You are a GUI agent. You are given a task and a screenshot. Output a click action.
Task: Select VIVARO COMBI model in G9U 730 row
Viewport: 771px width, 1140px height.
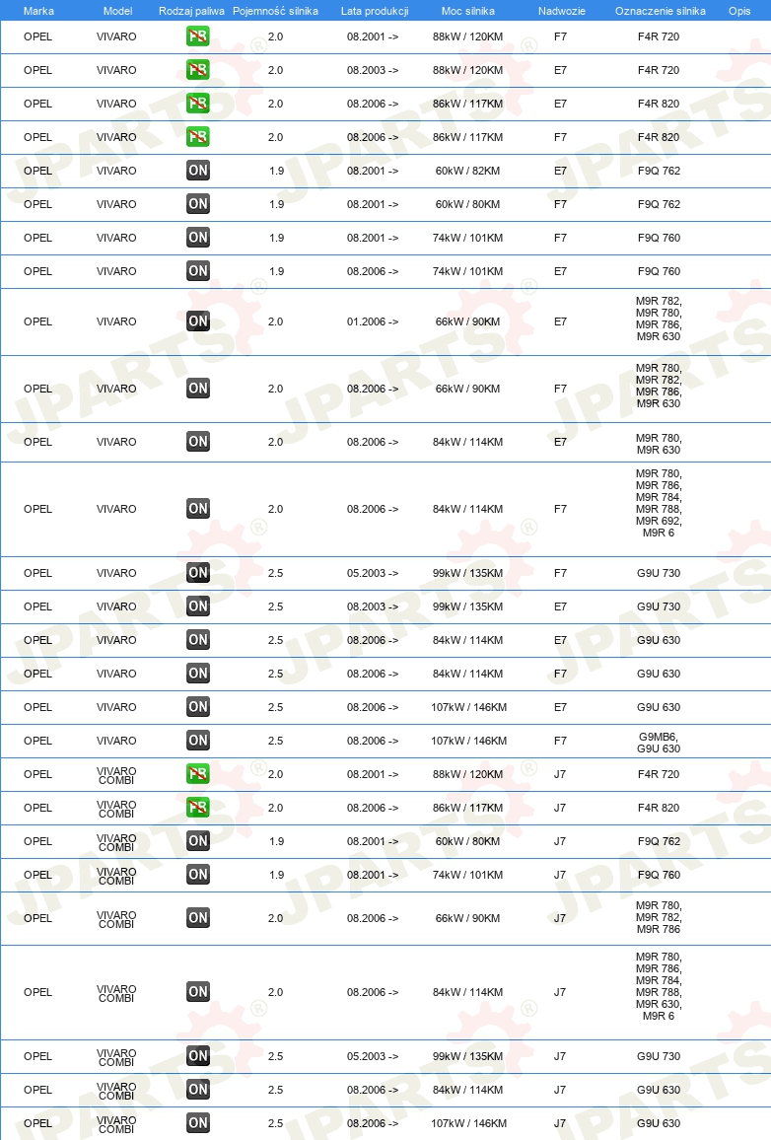pos(117,1056)
